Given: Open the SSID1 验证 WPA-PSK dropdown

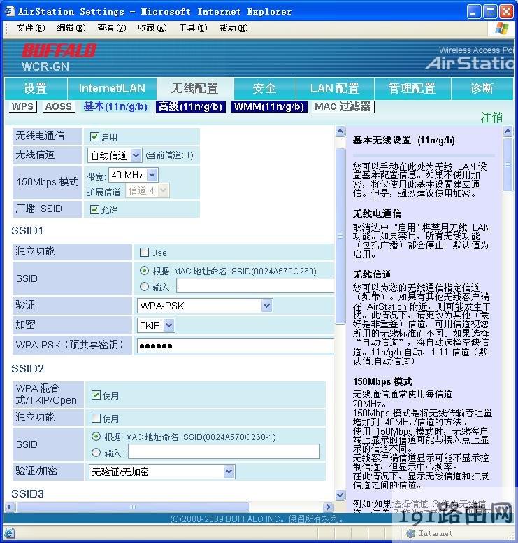Looking at the screenshot, I should point(205,306).
